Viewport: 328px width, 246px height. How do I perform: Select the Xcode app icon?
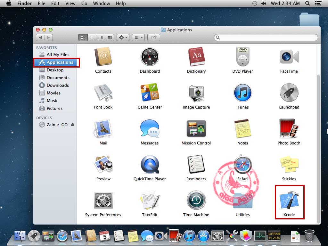click(289, 200)
